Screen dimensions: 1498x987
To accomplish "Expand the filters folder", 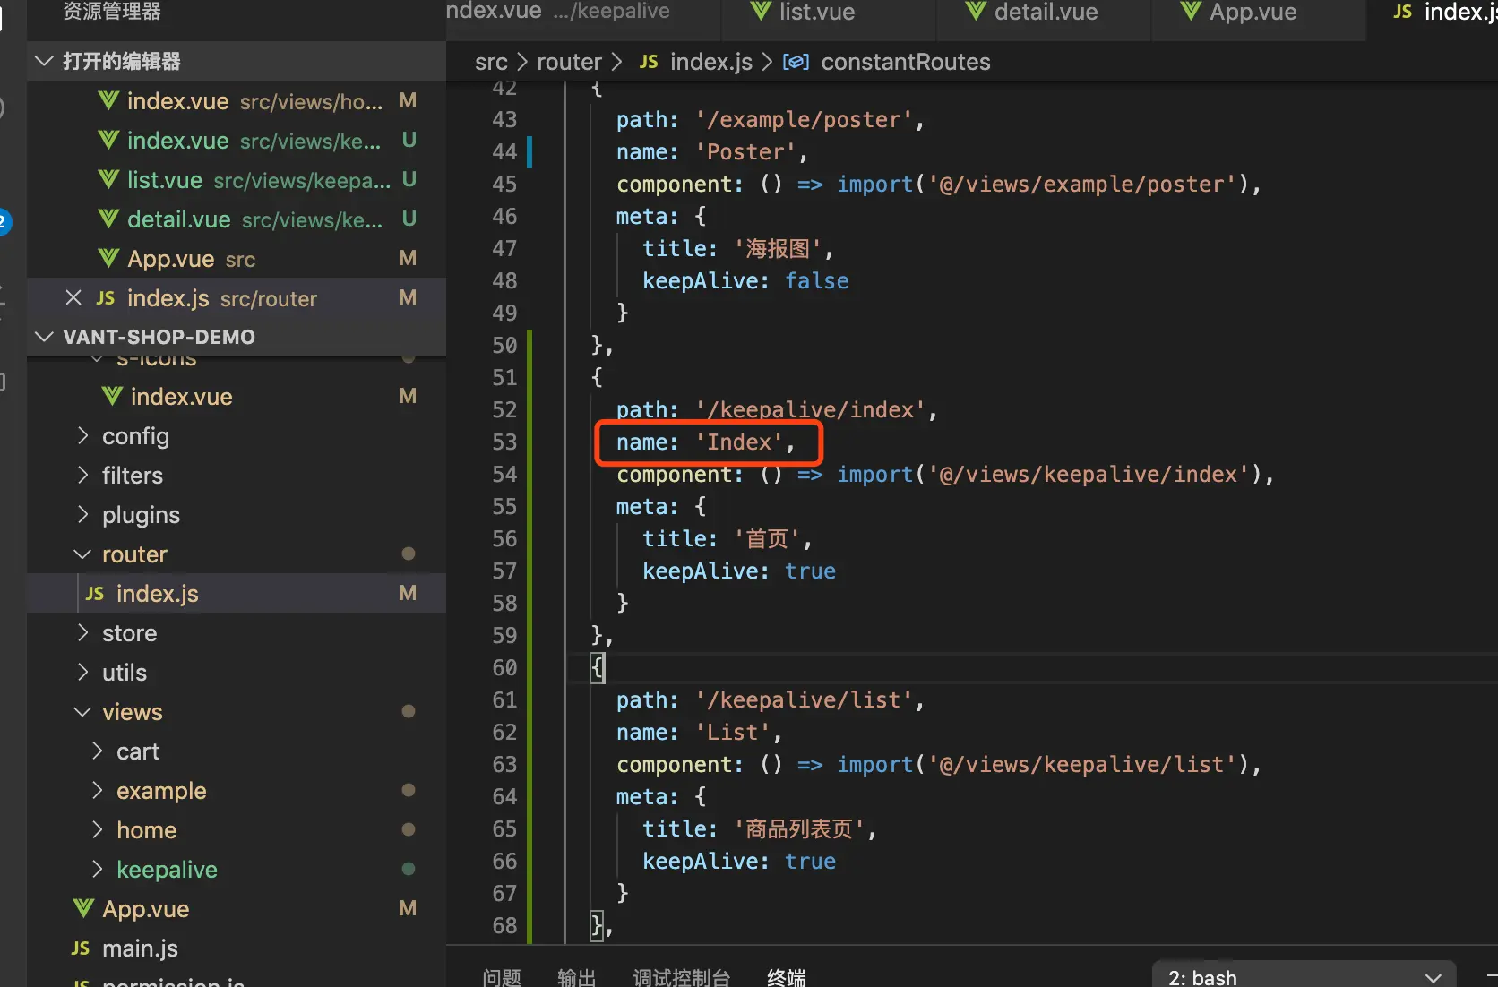I will [83, 475].
